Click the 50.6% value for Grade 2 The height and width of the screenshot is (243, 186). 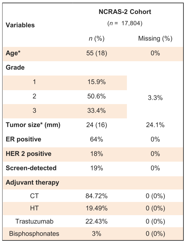[x=97, y=96]
